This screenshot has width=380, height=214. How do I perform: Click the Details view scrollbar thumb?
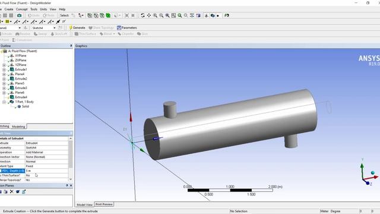click(71, 155)
